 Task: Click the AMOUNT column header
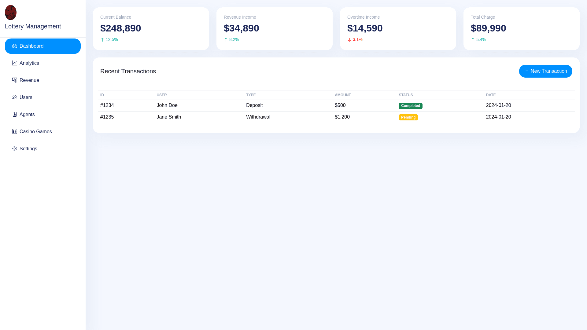[343, 95]
